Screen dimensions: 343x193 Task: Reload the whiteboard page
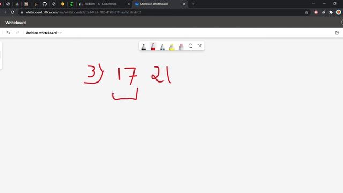click(13, 12)
